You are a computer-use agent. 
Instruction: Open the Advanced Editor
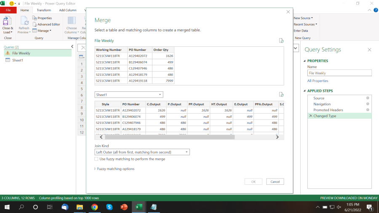click(x=46, y=24)
